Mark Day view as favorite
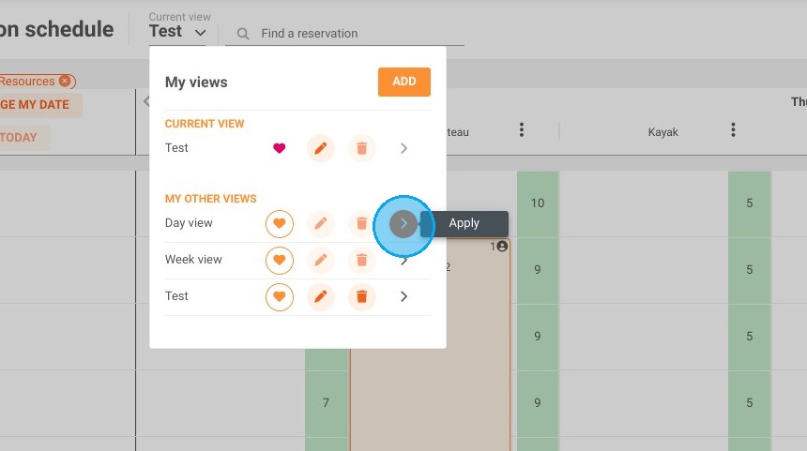This screenshot has width=807, height=451. click(x=280, y=224)
